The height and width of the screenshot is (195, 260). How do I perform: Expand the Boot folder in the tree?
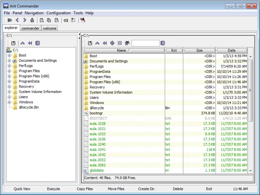(x=9, y=55)
